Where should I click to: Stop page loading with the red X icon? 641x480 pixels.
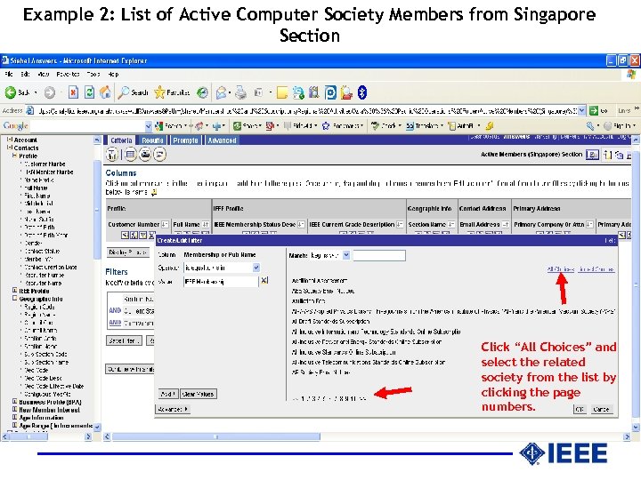point(73,92)
